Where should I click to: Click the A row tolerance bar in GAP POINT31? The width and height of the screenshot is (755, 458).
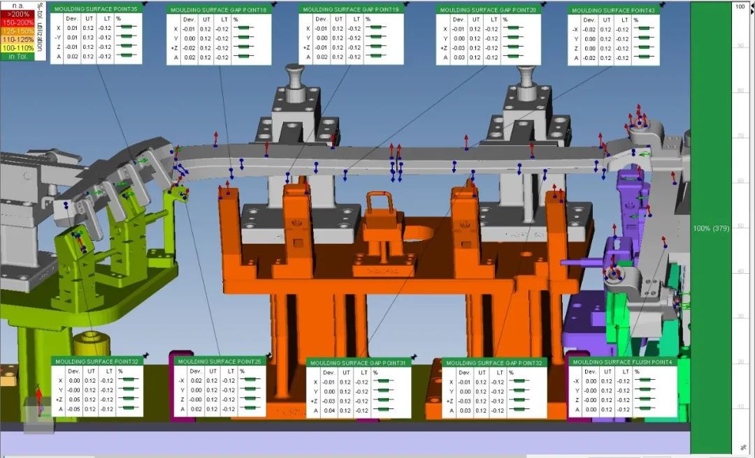click(383, 409)
